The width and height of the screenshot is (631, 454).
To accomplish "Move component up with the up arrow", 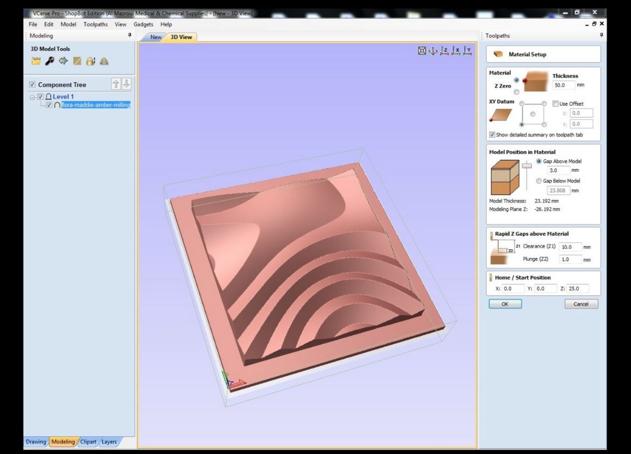I will pos(116,84).
